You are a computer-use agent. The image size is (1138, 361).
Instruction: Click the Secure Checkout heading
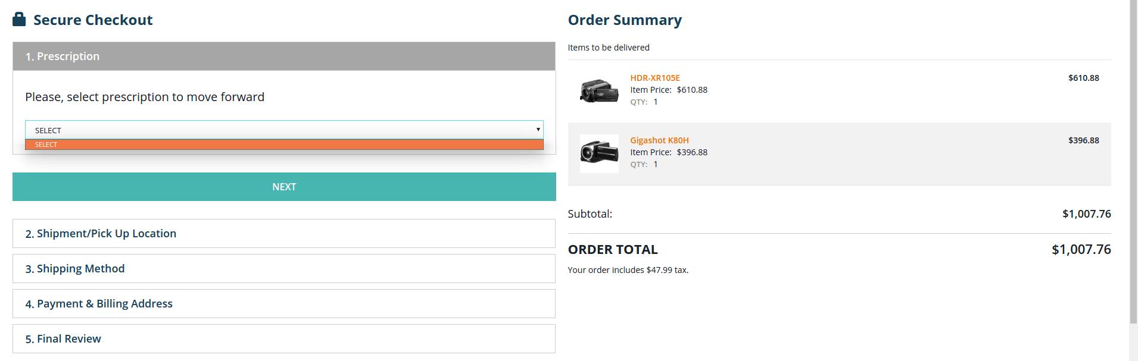click(93, 20)
